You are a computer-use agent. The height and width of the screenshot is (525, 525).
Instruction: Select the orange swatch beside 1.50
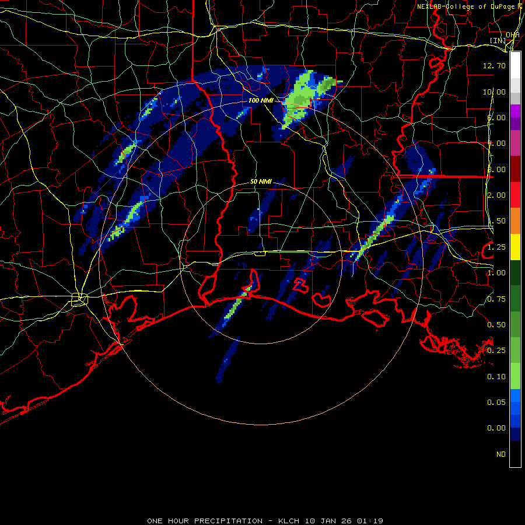point(515,220)
